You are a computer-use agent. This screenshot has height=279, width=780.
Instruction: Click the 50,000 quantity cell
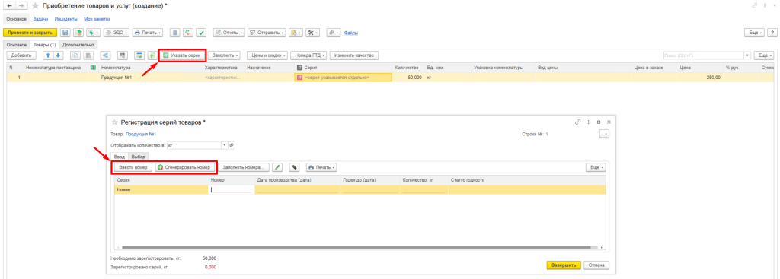[408, 78]
